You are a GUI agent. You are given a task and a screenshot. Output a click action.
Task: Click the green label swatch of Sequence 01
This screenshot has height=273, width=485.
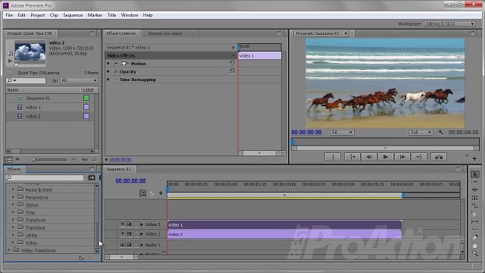pos(86,98)
